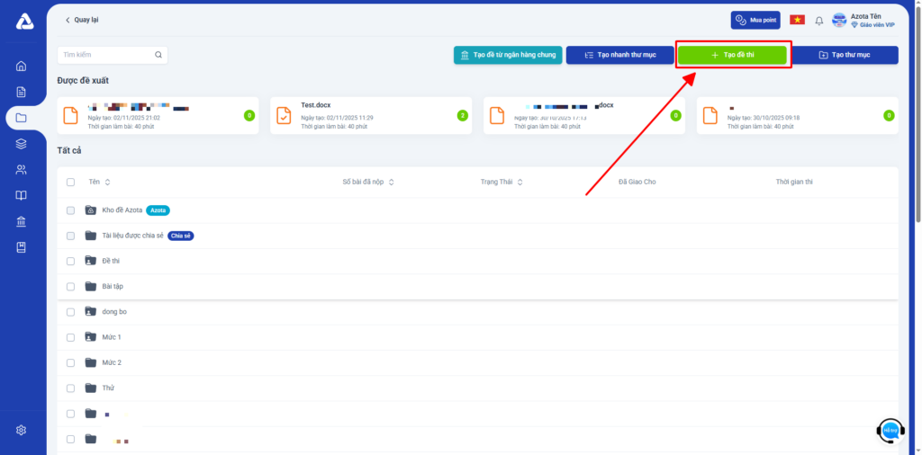Open the users group icon in sidebar

point(22,170)
